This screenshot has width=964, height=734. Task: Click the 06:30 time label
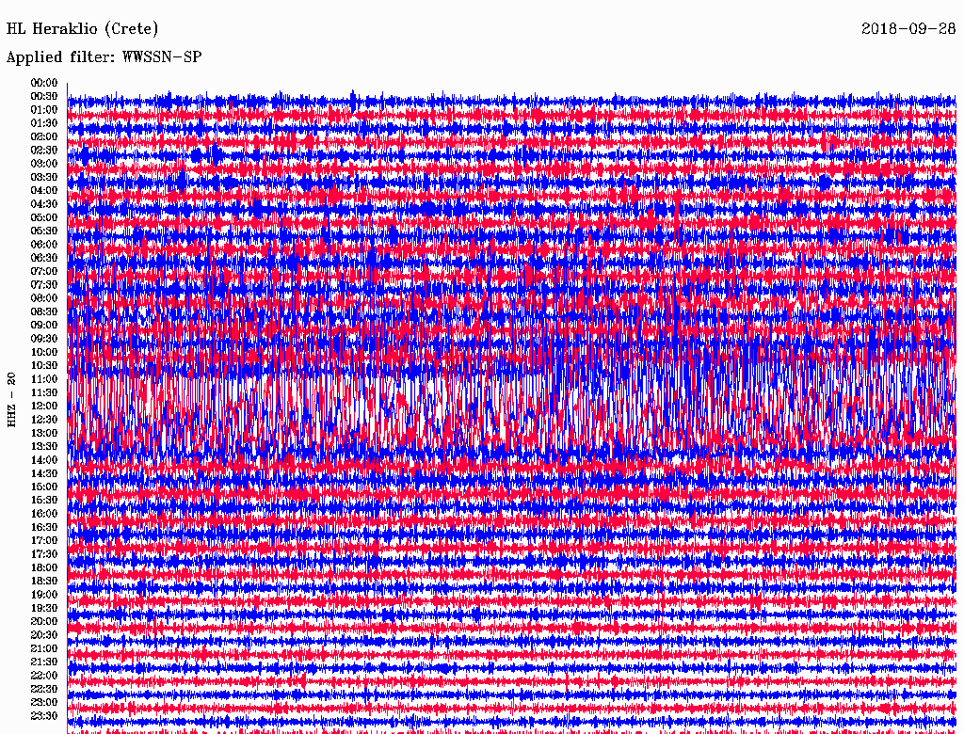coord(44,258)
